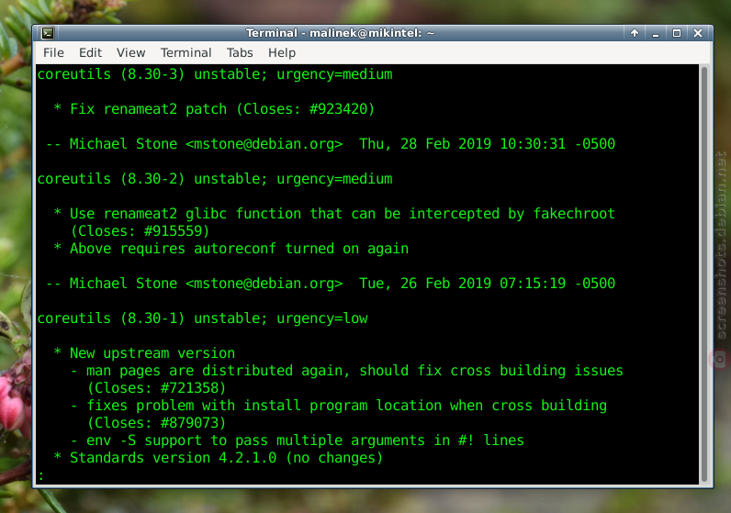Click 'fixes problem with install program location' line
Image resolution: width=731 pixels, height=513 pixels.
tap(339, 406)
